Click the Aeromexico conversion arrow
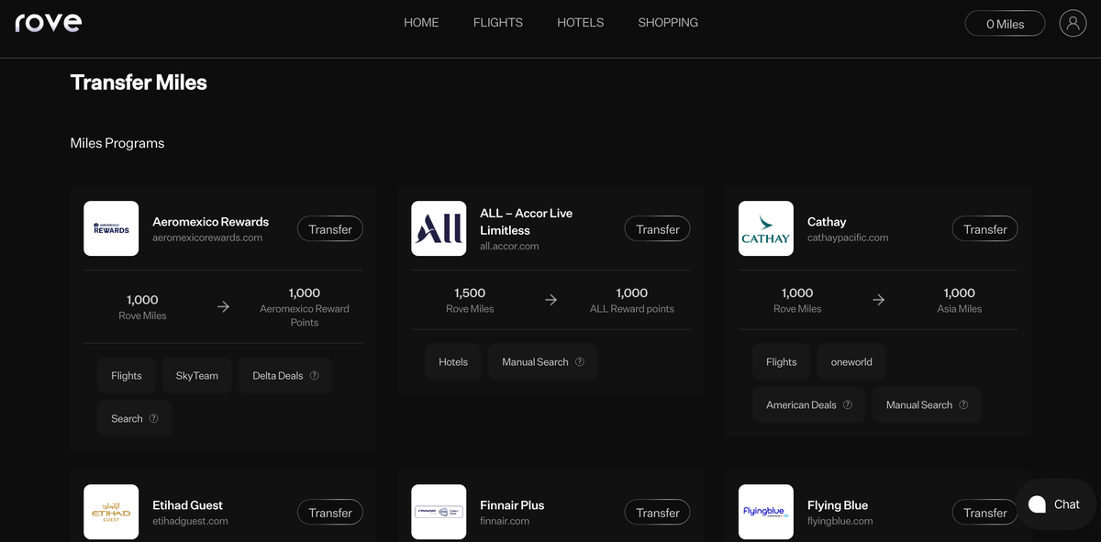 click(x=223, y=306)
